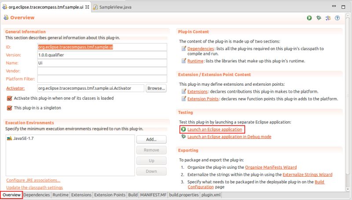Focus the Activator class text field
The height and width of the screenshot is (200, 352).
(91, 88)
